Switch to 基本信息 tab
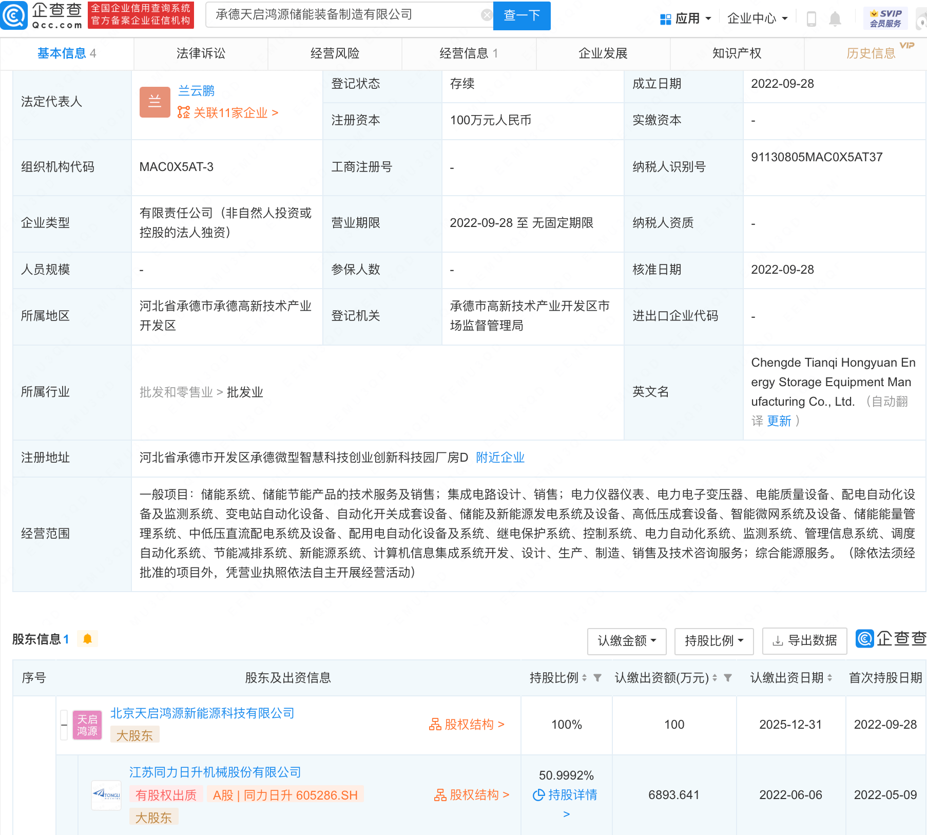 tap(67, 53)
